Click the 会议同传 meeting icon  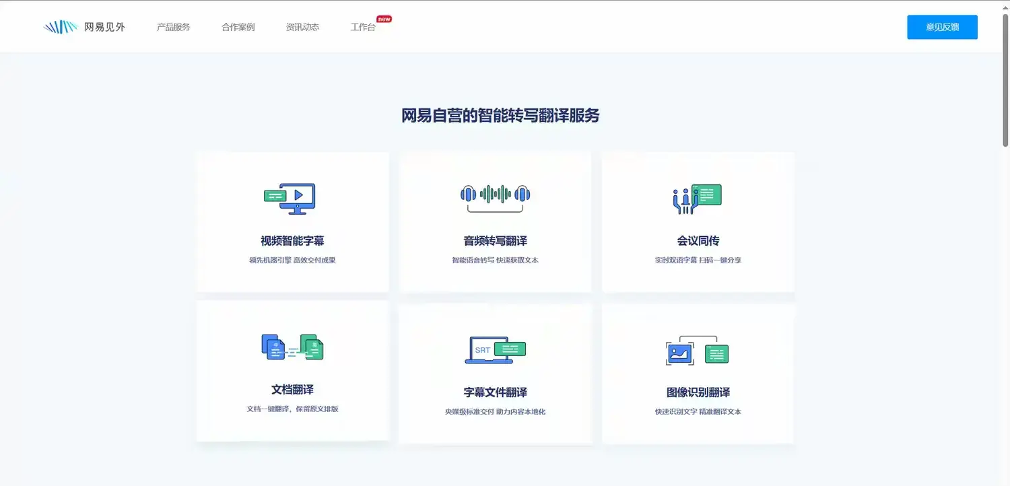tap(698, 199)
